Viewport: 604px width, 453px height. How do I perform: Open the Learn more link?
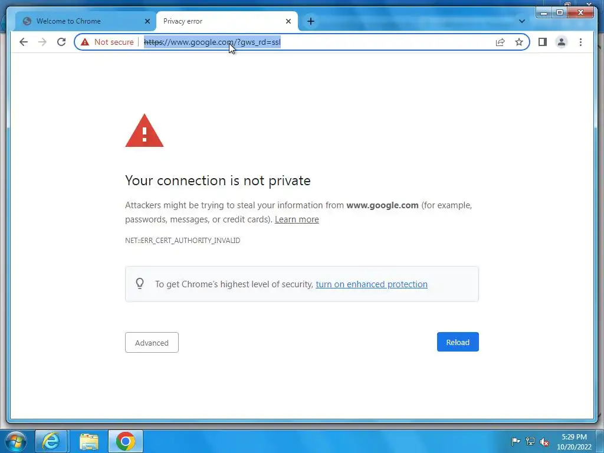(297, 219)
